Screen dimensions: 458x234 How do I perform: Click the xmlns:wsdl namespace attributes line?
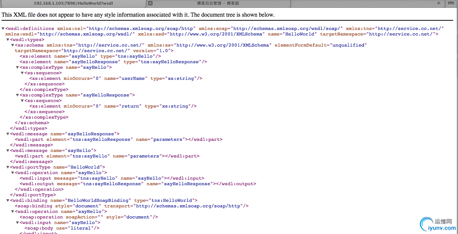pyautogui.click(x=222, y=34)
